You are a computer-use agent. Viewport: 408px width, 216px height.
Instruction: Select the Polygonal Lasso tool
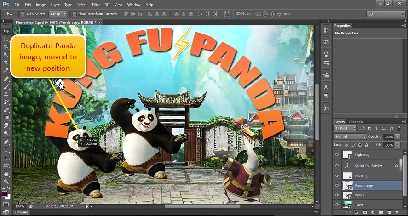pos(6,47)
